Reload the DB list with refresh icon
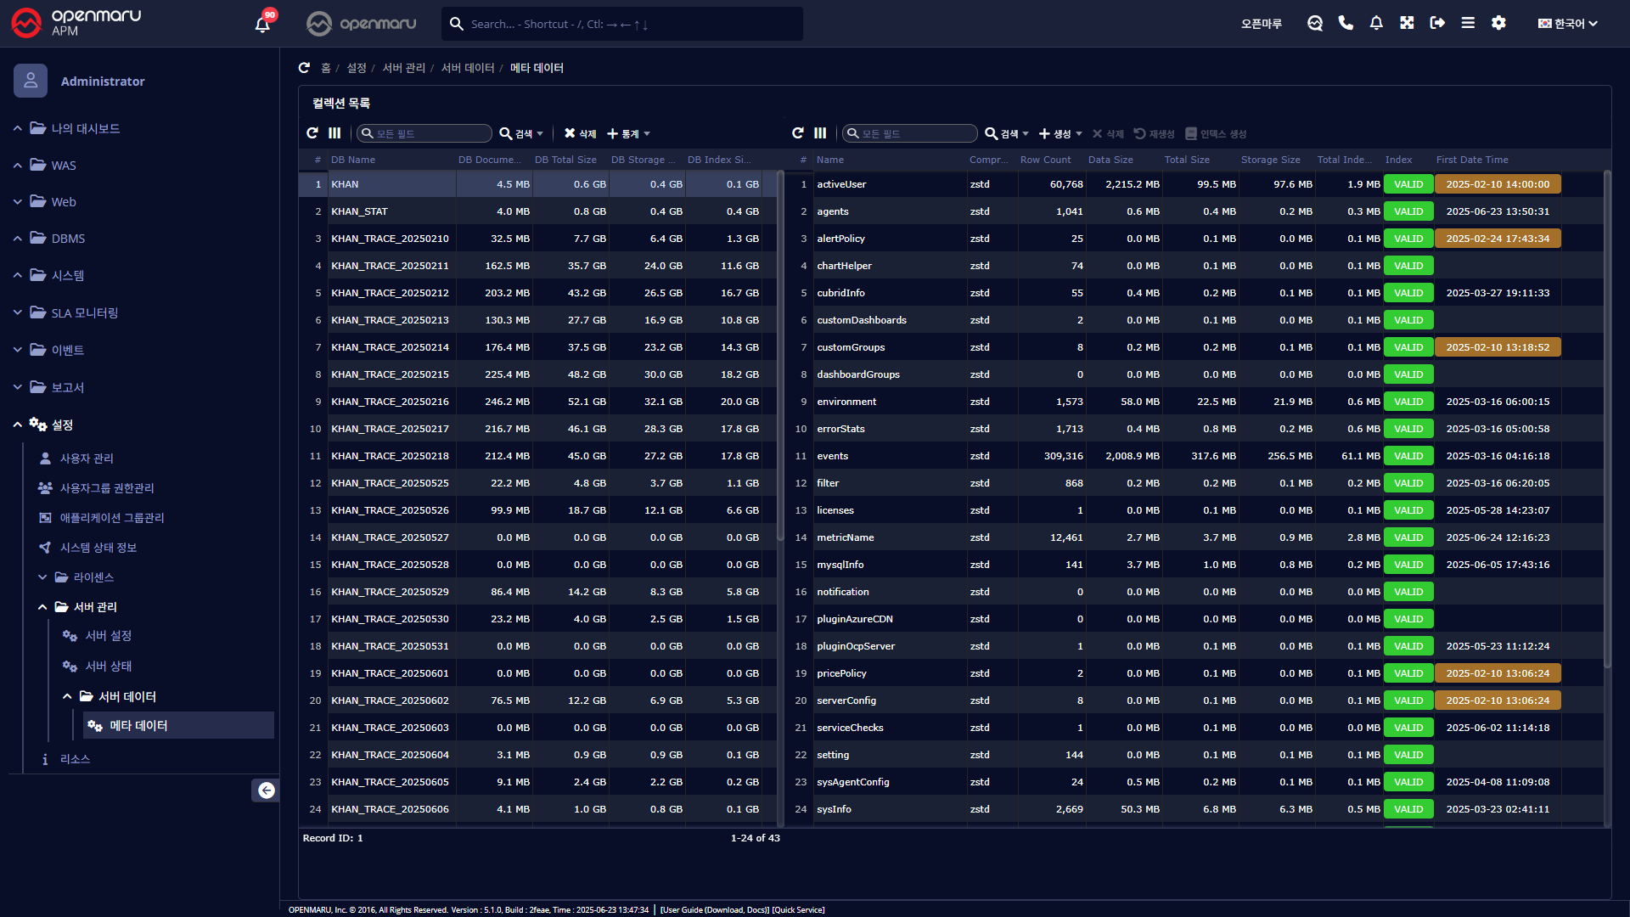 click(x=312, y=133)
